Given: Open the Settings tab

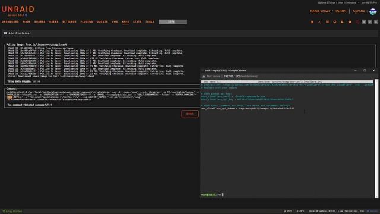Looking at the screenshot, I should tap(69, 22).
